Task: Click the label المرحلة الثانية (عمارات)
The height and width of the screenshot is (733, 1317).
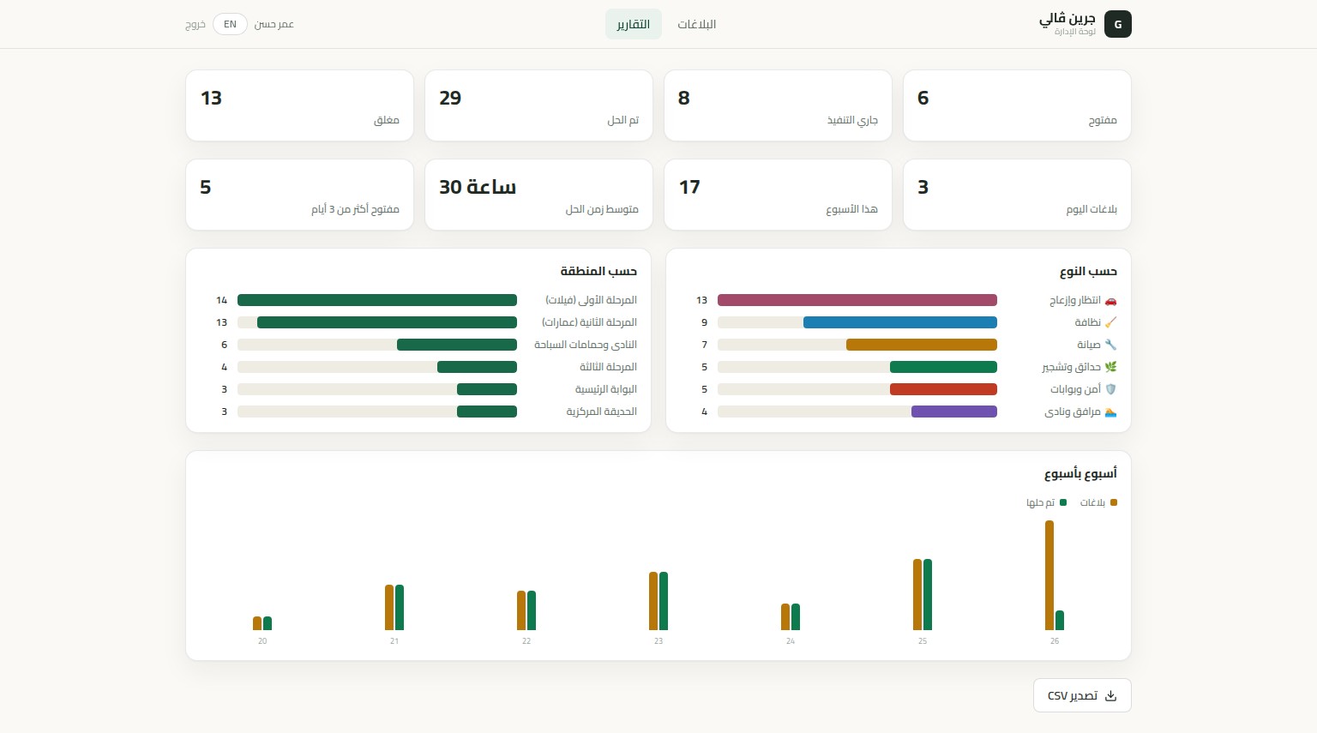Action: pyautogui.click(x=589, y=322)
